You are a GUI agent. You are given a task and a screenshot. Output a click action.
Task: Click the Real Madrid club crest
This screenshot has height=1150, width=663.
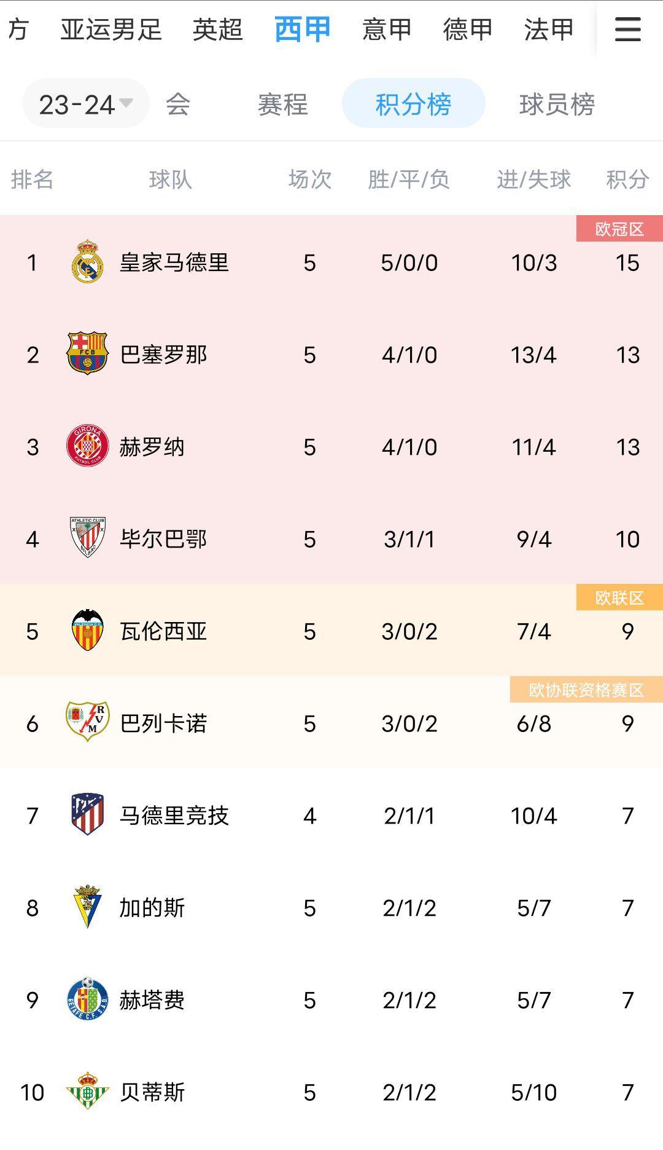coord(87,262)
